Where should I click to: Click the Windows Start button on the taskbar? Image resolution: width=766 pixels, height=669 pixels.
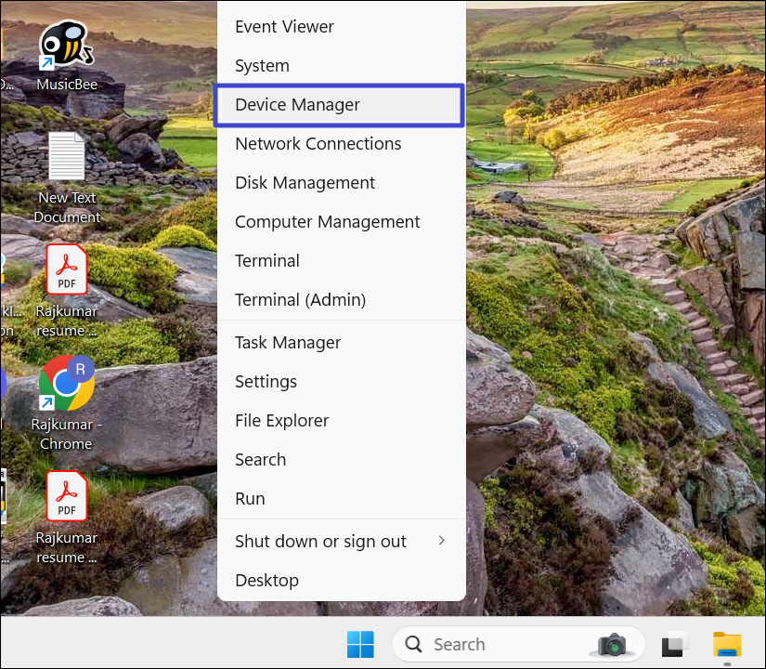coord(360,644)
